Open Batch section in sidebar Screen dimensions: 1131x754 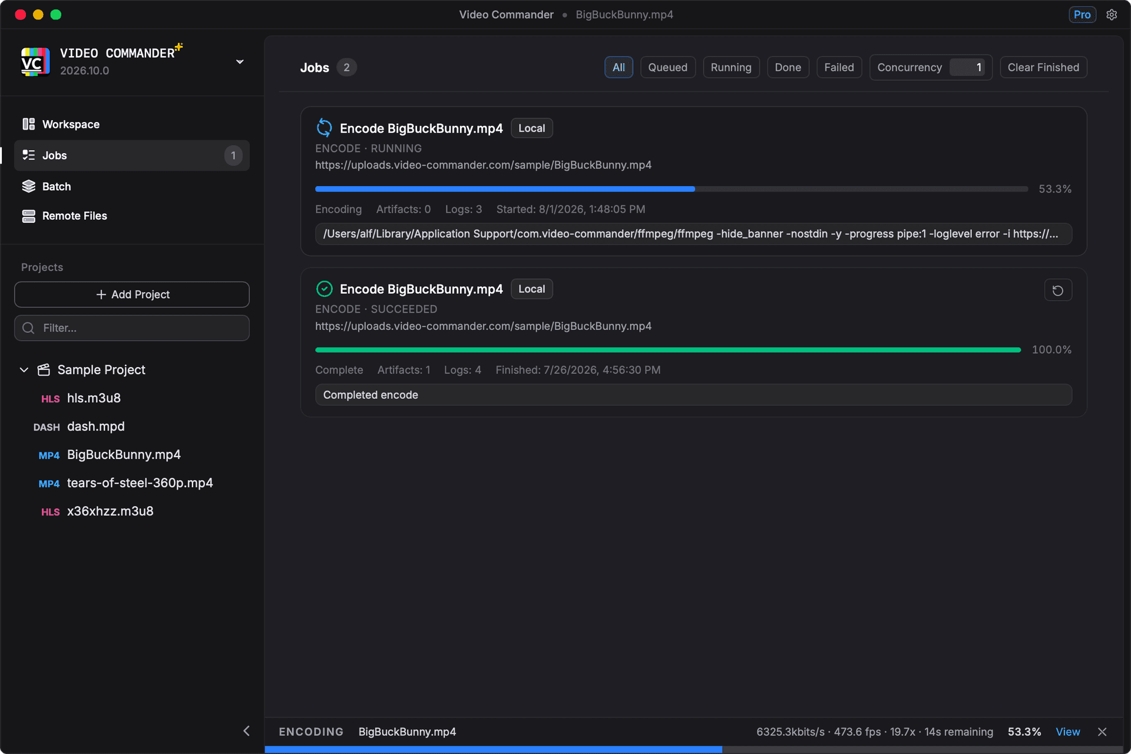click(x=132, y=186)
